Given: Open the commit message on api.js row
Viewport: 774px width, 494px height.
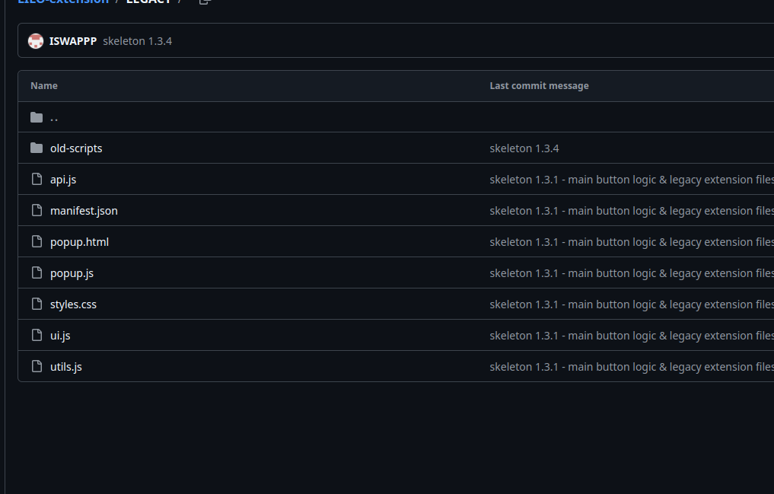Looking at the screenshot, I should click(632, 180).
